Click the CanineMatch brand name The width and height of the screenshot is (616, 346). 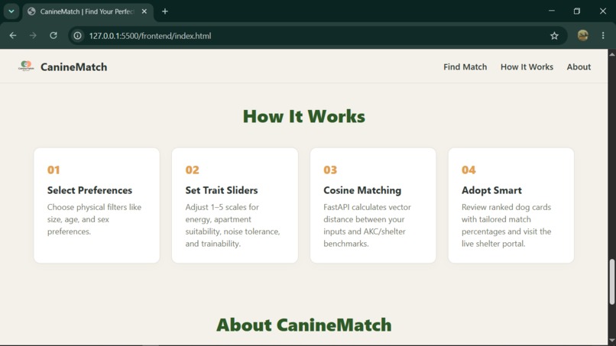coord(74,66)
